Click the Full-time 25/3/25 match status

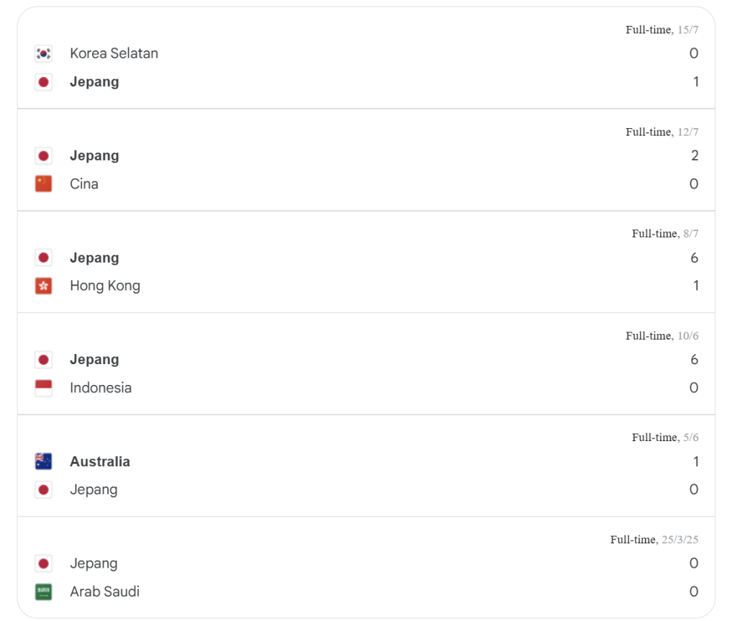[654, 540]
